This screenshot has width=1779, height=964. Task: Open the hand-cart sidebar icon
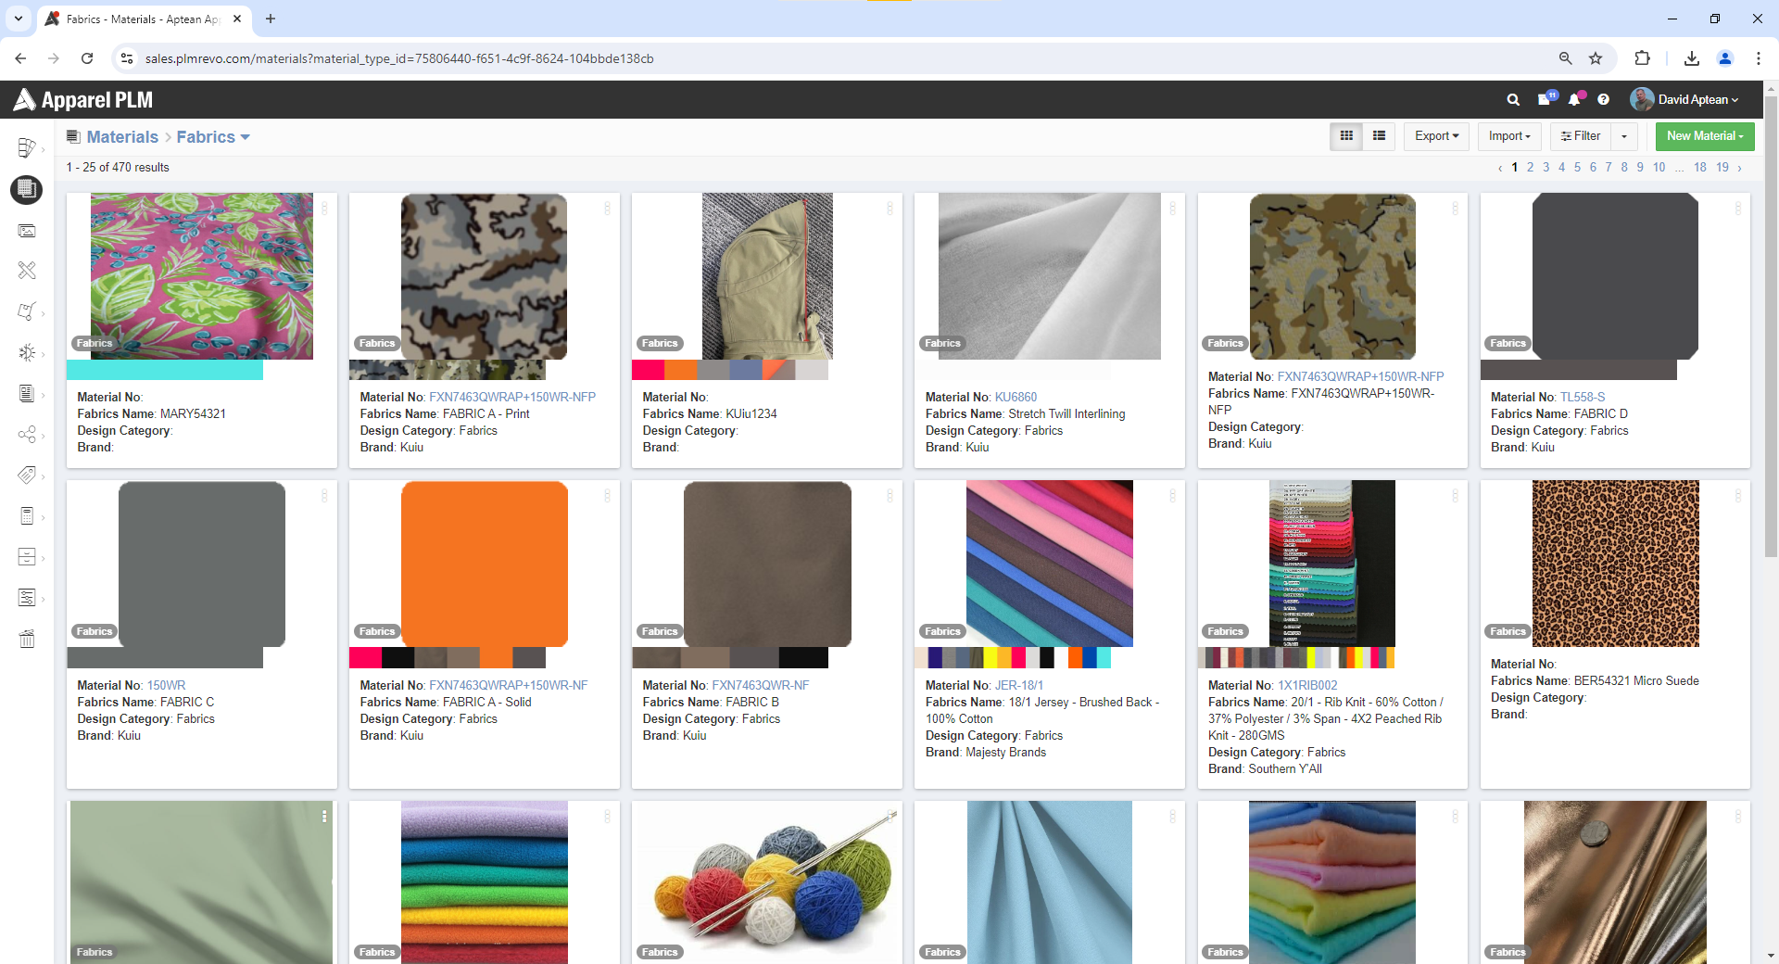(27, 311)
